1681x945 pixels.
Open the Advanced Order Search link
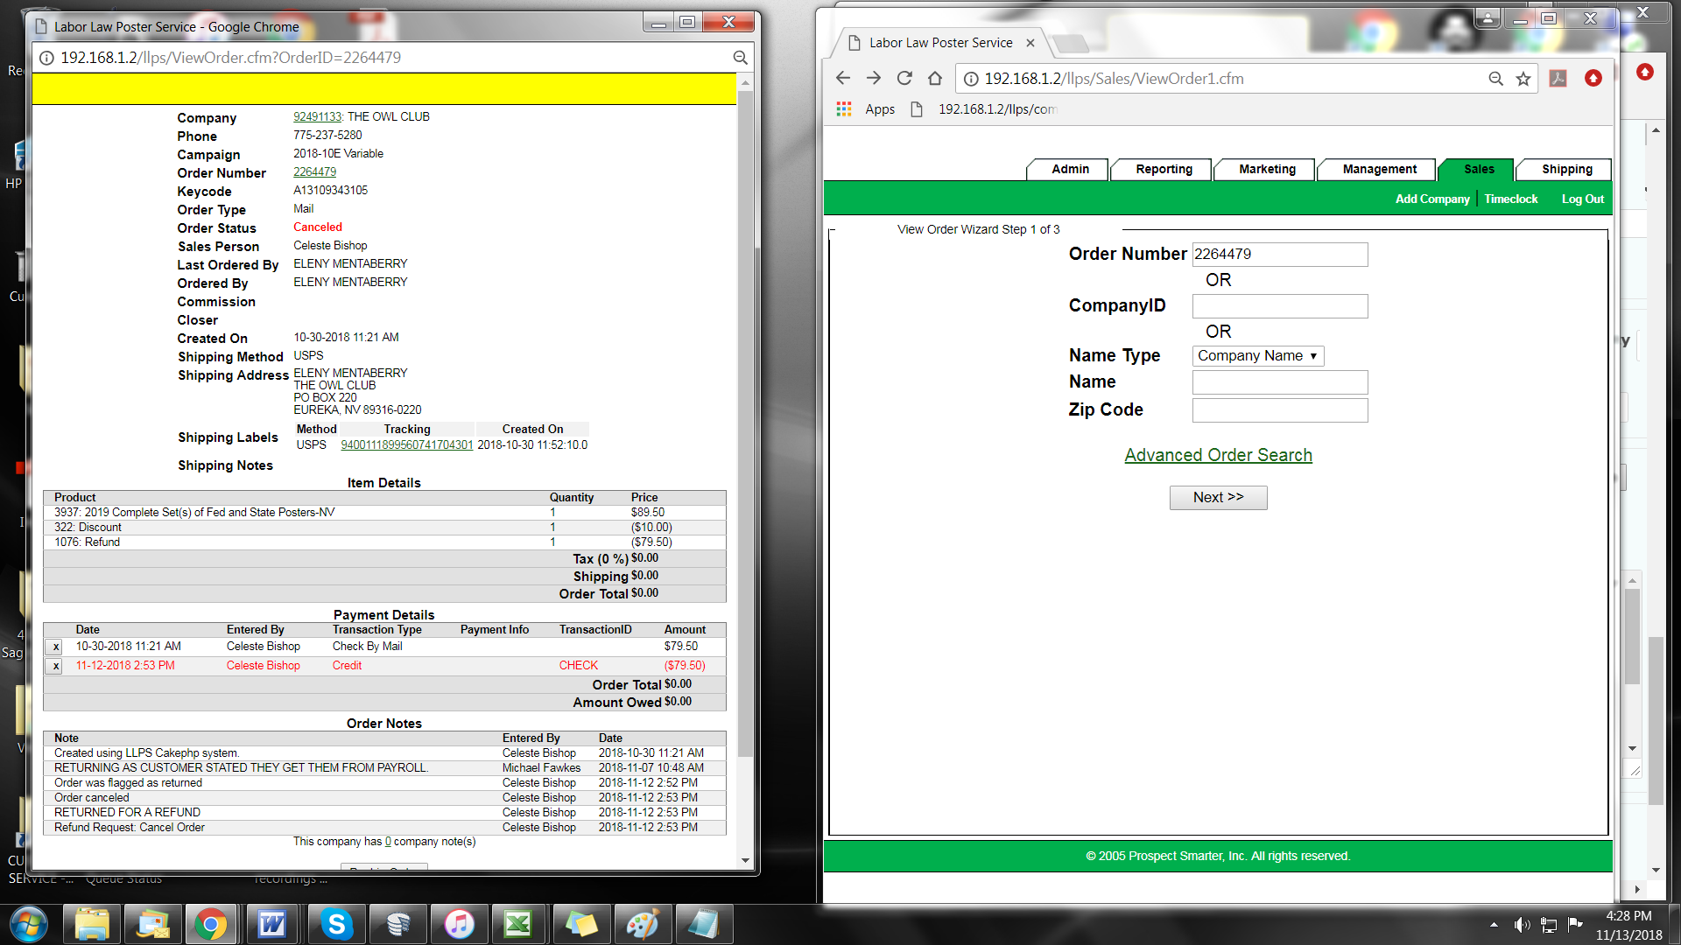click(1218, 455)
